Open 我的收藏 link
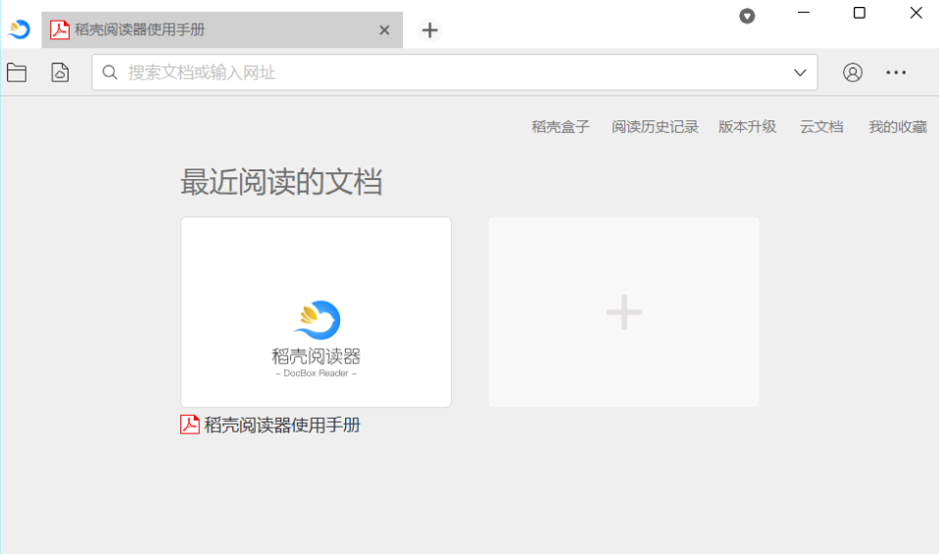939x554 pixels. 898,127
